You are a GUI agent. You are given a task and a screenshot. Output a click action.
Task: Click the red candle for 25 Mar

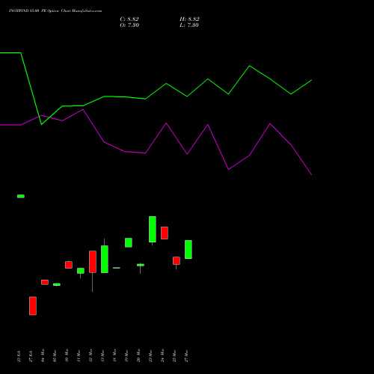pyautogui.click(x=177, y=260)
